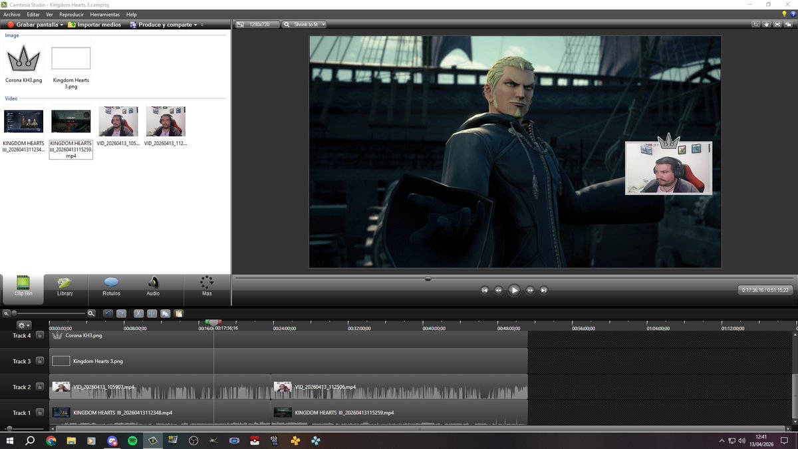This screenshot has height=449, width=798.
Task: Zoom out the timeline magnifier
Action: point(6,313)
